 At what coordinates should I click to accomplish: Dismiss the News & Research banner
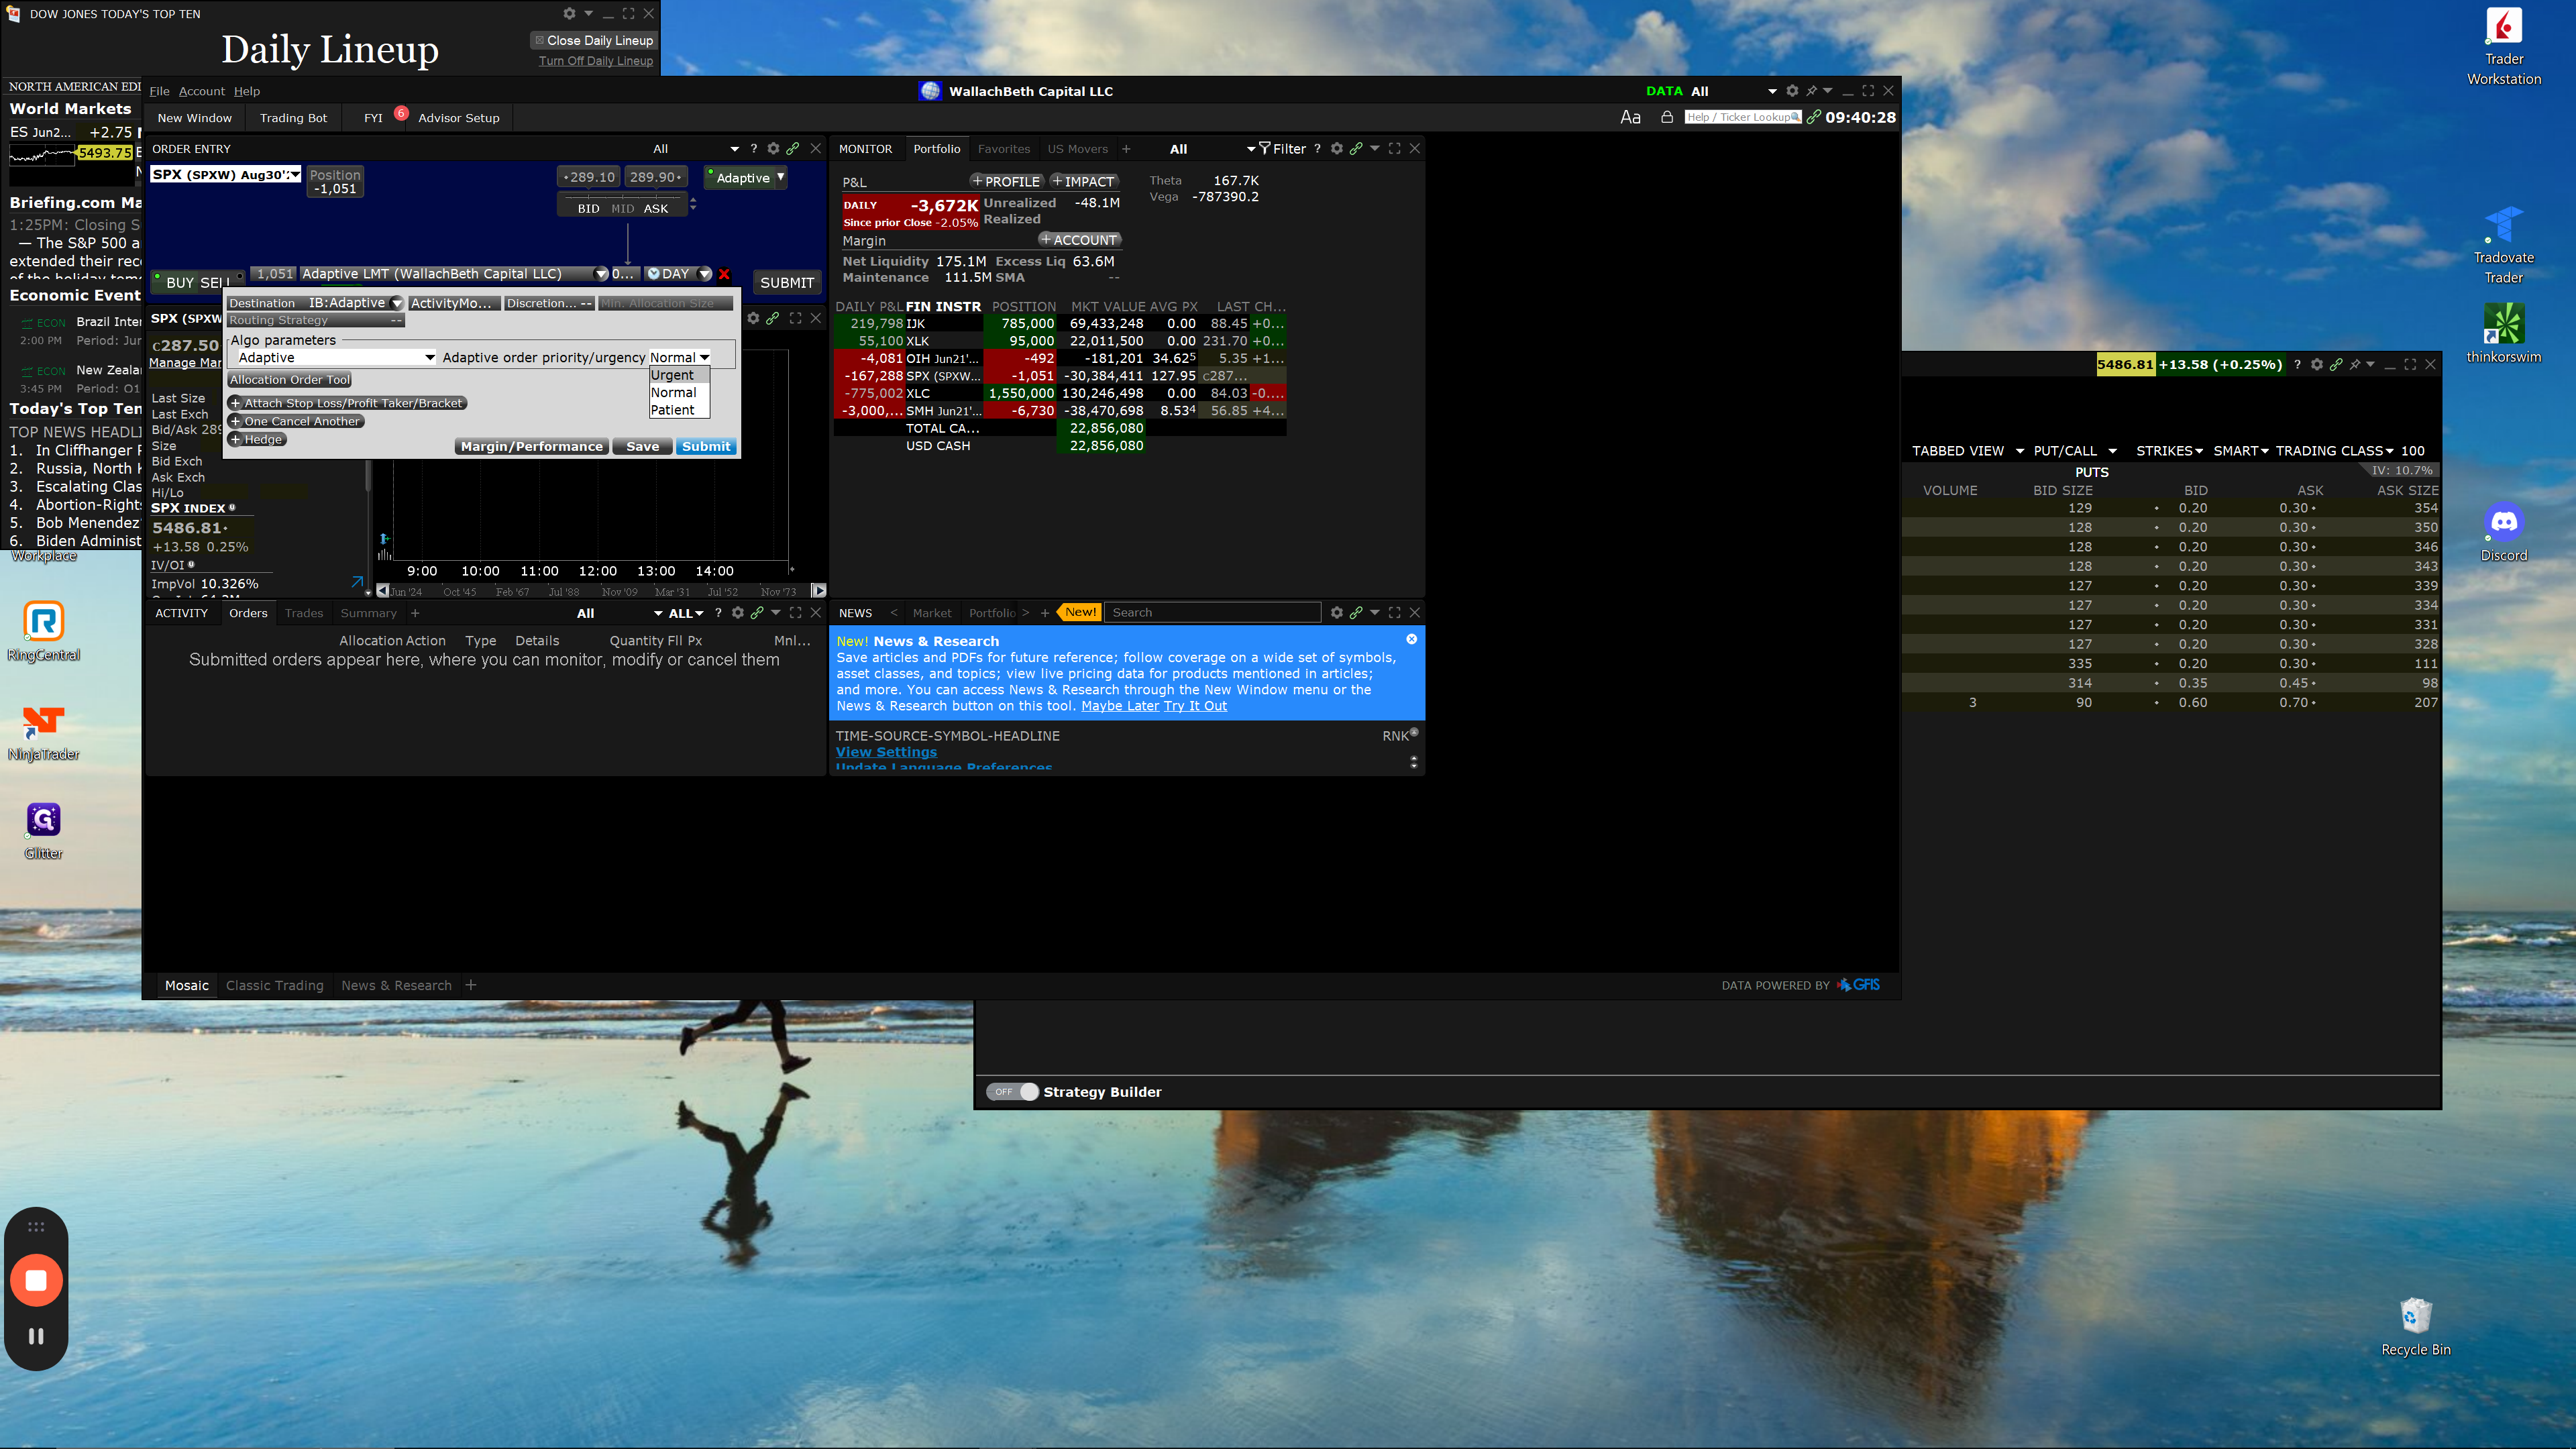tap(1412, 639)
